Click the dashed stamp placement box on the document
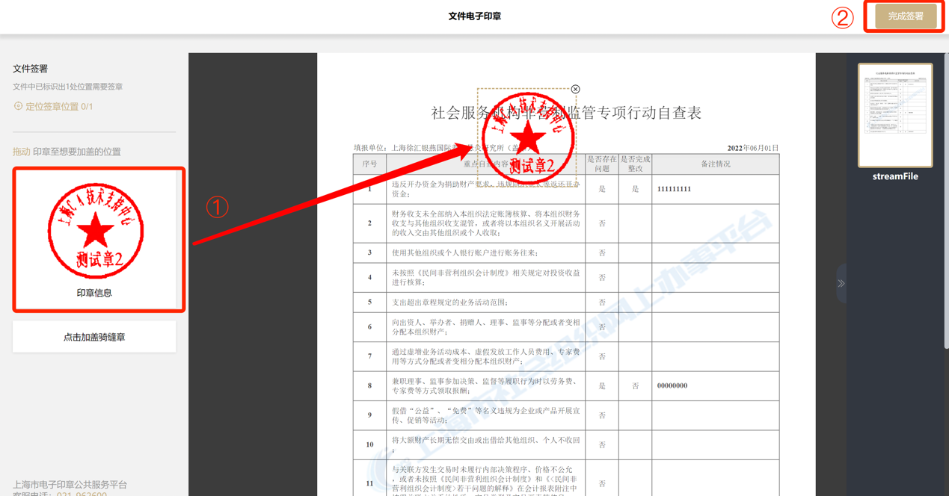Viewport: 949px width, 496px height. coord(526,134)
